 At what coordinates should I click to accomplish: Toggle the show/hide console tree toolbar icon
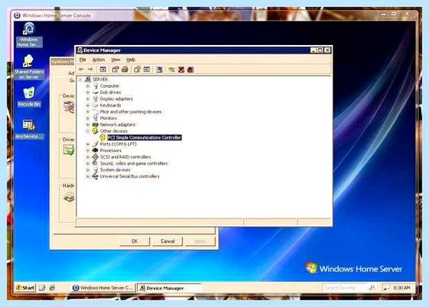point(102,69)
